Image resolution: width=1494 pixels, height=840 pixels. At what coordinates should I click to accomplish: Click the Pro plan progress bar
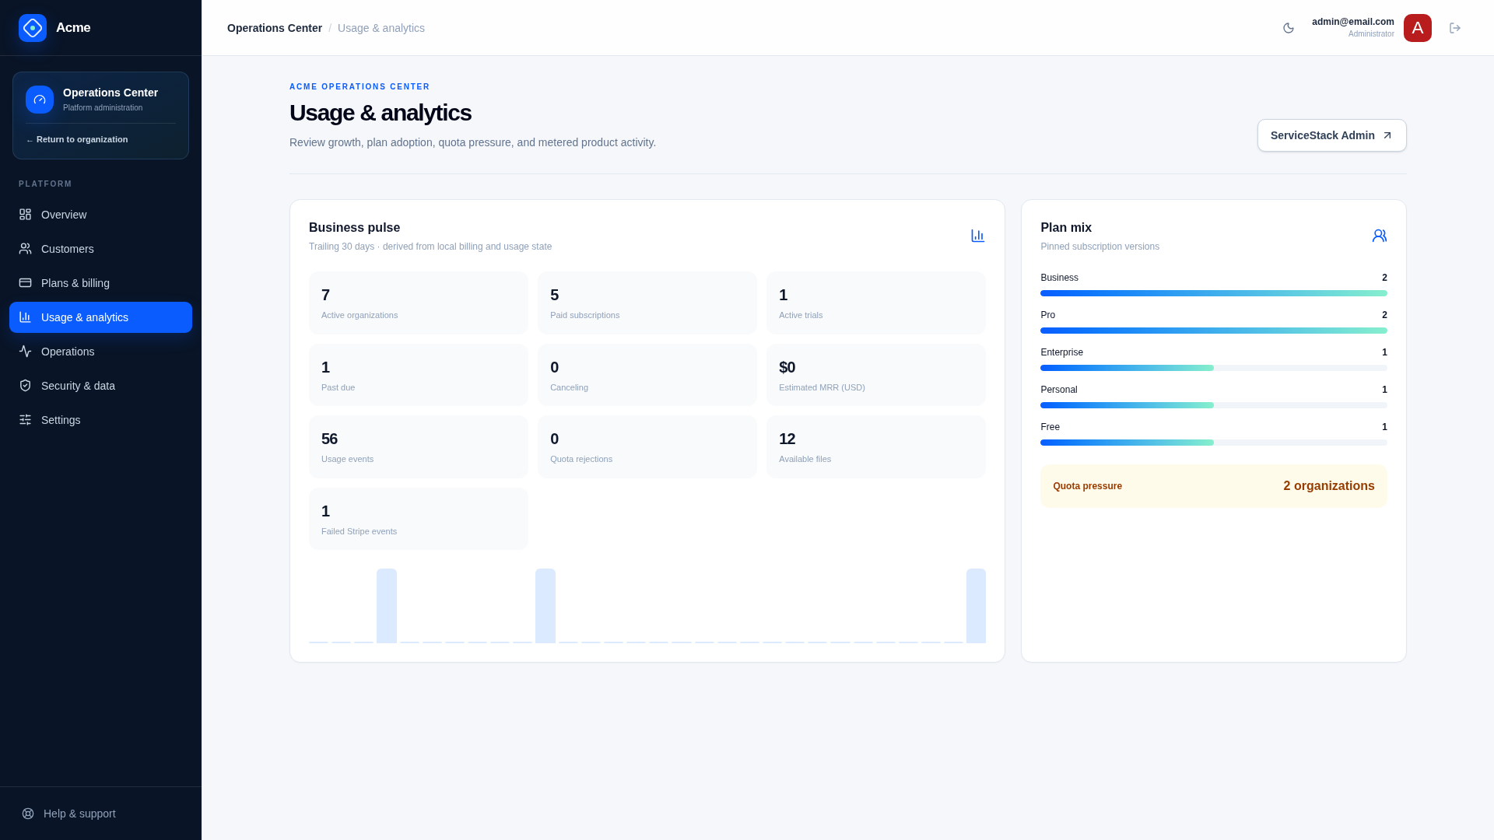[x=1213, y=331]
